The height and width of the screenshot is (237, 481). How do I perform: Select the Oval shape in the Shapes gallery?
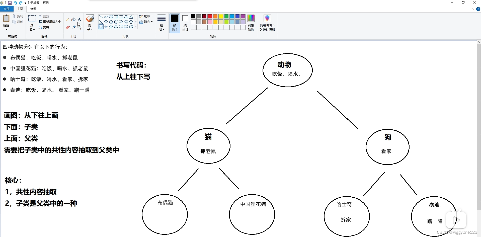coord(111,17)
